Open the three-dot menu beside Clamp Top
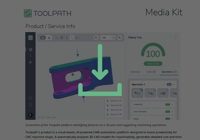Image resolution: width=200 pixels, height=140 pixels. [176, 37]
